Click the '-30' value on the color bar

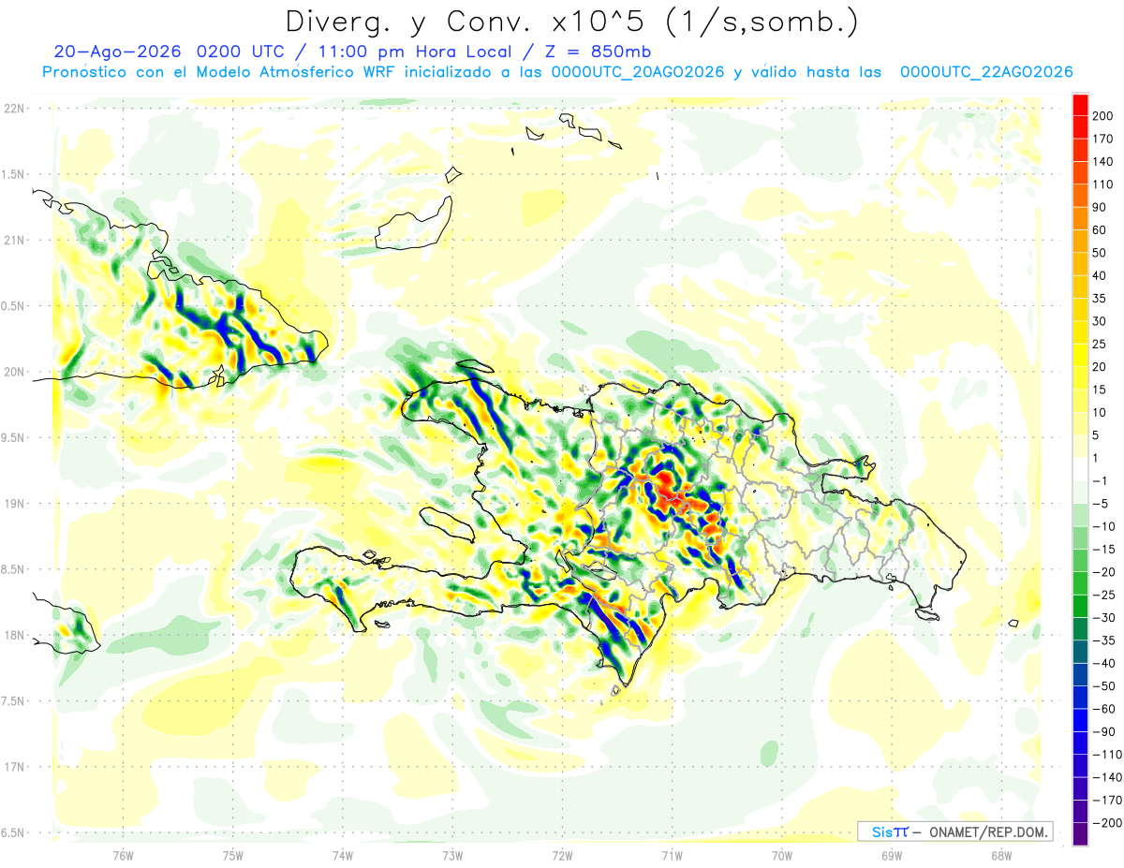click(1104, 617)
